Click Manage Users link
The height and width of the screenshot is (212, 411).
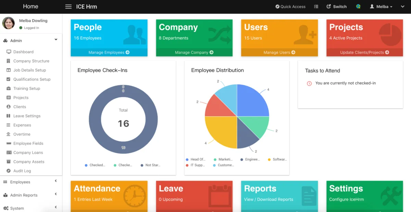click(x=279, y=52)
